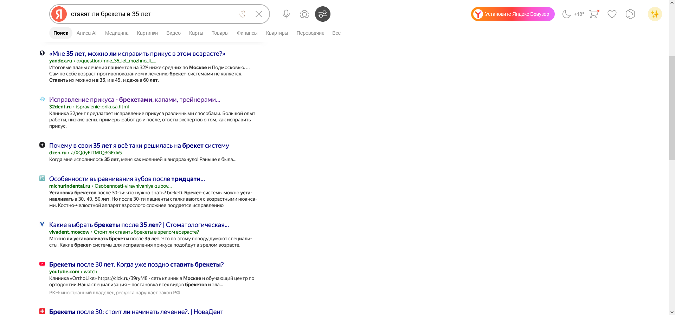Select the Поиск tab
The height and width of the screenshot is (315, 675).
(61, 33)
